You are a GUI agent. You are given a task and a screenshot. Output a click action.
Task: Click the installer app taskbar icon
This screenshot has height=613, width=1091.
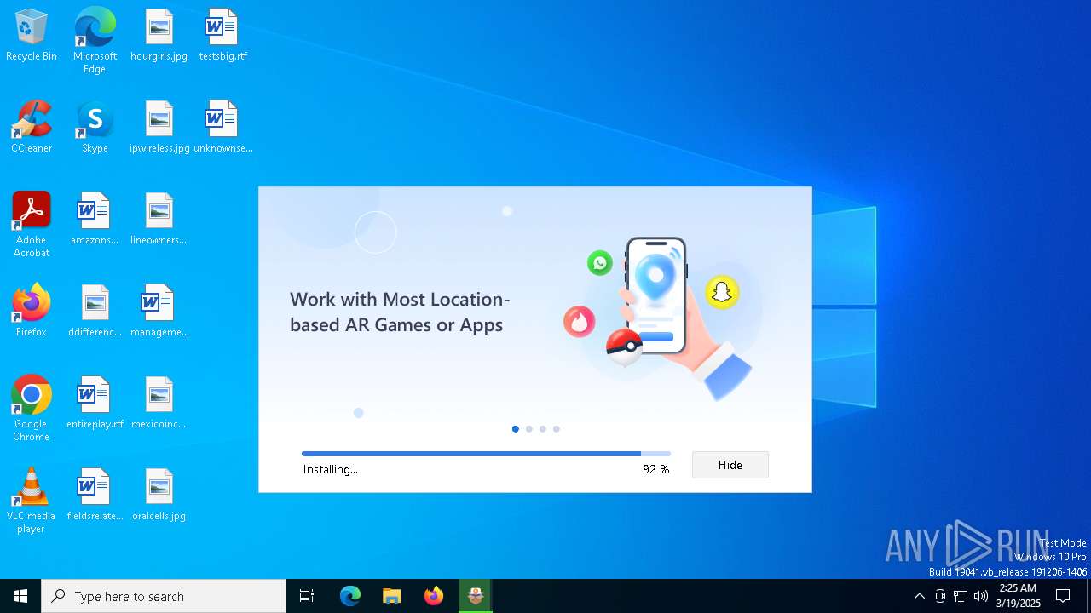476,596
